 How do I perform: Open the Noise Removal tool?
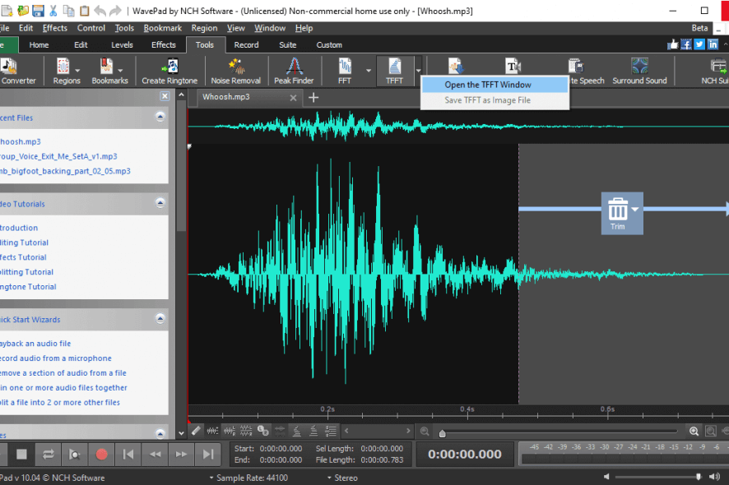tap(236, 71)
